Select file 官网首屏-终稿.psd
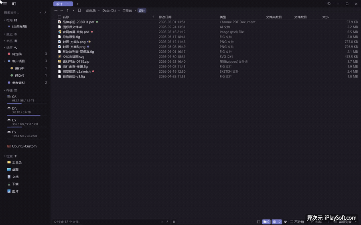The height and width of the screenshot is (225, 361). [76, 32]
